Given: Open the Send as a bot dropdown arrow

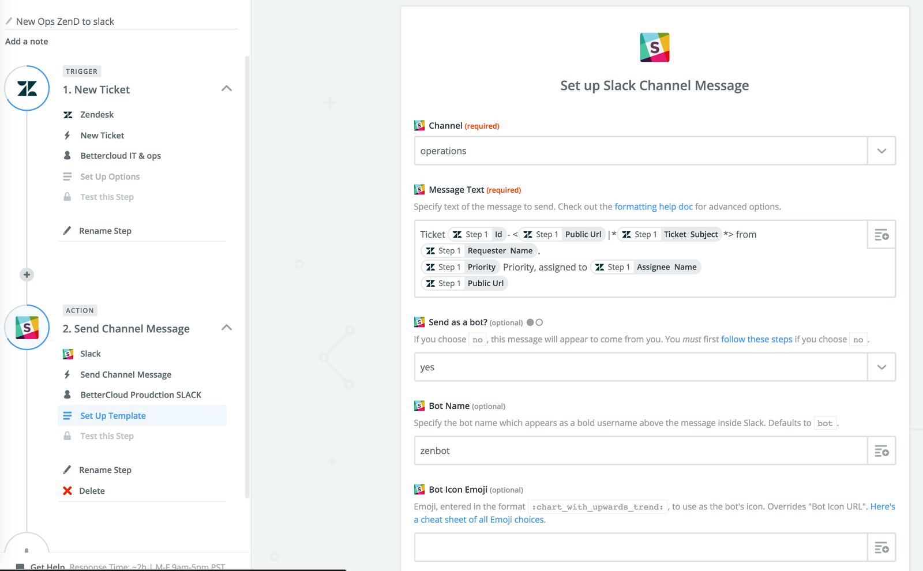Looking at the screenshot, I should pos(881,367).
